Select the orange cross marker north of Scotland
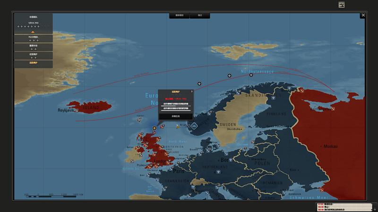This screenshot has height=212, width=378. pyautogui.click(x=155, y=128)
